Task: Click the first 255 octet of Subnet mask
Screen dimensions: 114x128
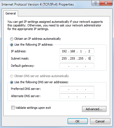Action: pos(64,58)
